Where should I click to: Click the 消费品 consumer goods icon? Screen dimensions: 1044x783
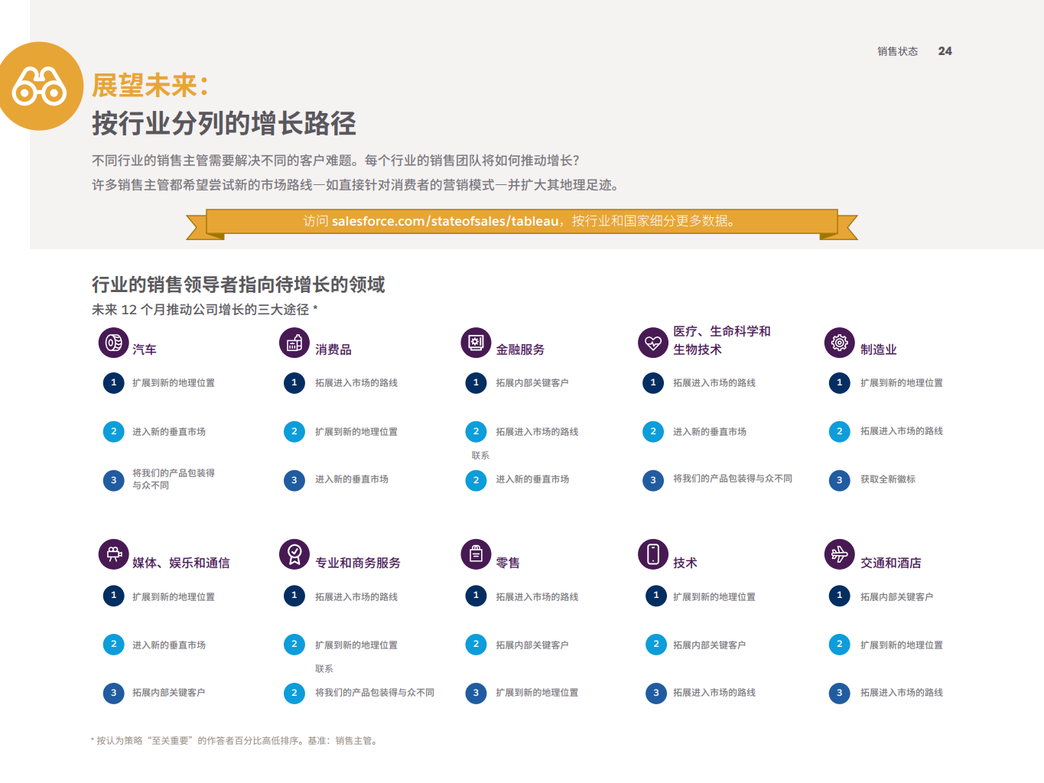point(294,343)
